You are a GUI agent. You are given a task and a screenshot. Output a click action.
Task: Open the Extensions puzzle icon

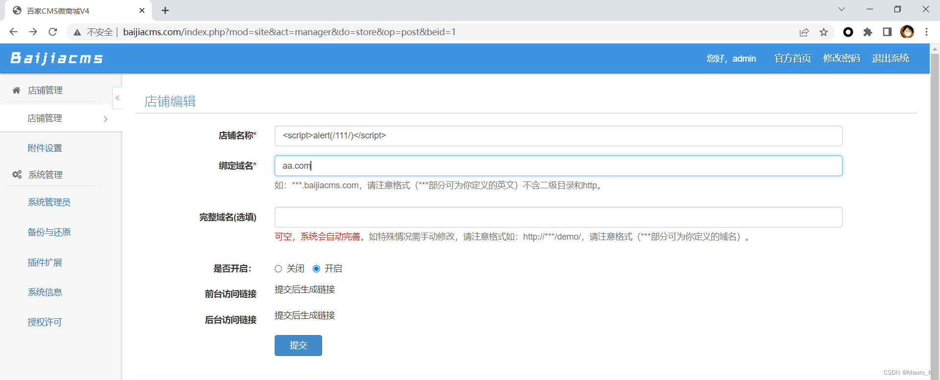pos(868,32)
